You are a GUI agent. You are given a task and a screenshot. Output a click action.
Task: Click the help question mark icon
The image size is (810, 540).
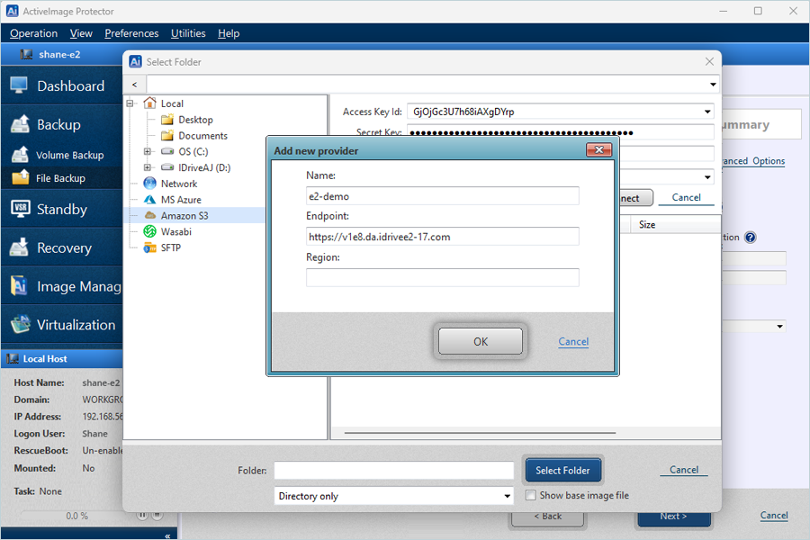750,238
